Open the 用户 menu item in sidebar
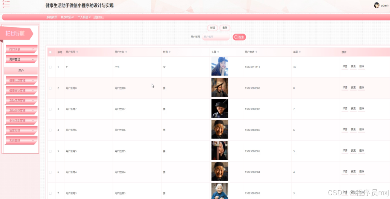 pyautogui.click(x=21, y=71)
